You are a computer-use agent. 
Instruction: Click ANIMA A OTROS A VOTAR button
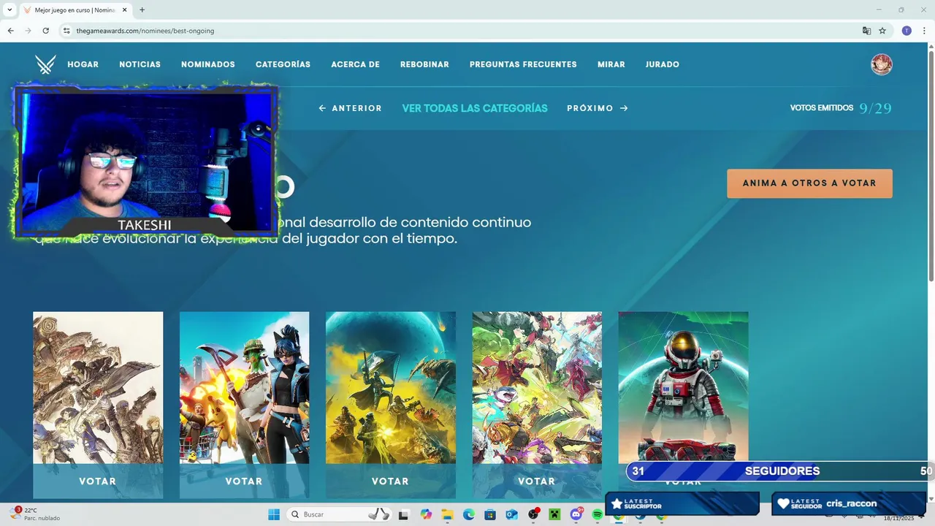pos(809,183)
